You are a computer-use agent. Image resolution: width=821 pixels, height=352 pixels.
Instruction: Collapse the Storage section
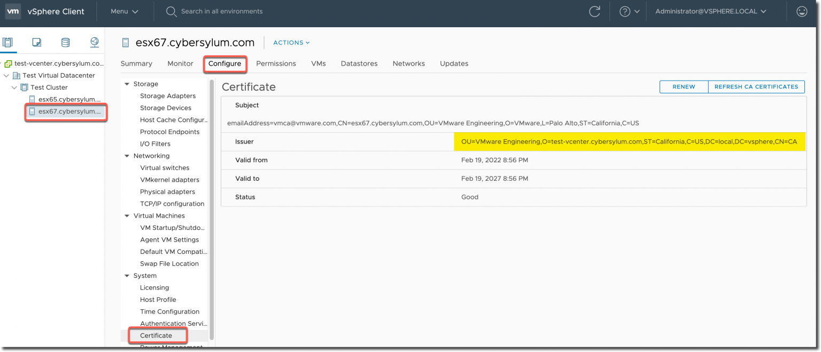[127, 84]
